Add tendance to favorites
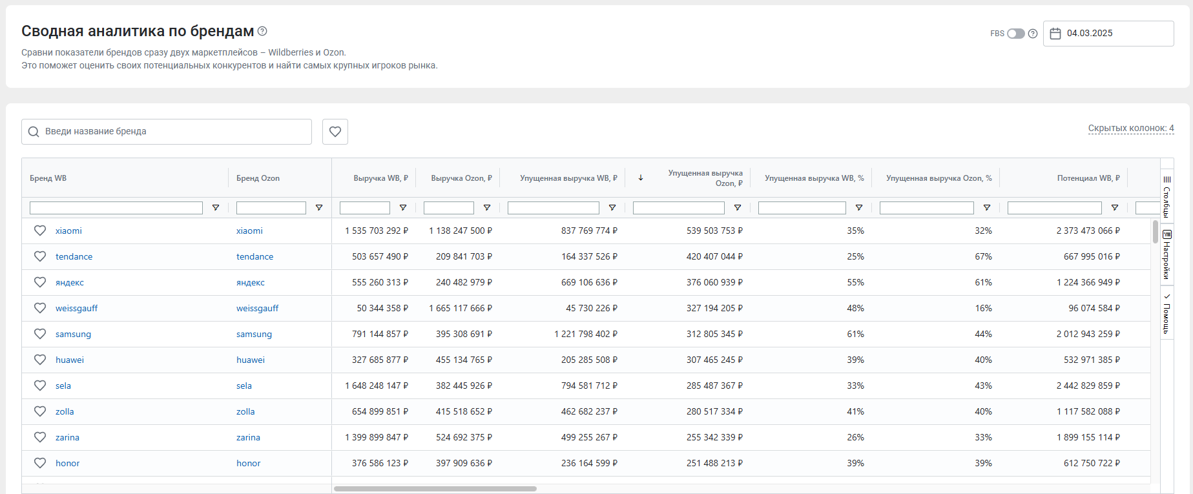 click(x=40, y=256)
